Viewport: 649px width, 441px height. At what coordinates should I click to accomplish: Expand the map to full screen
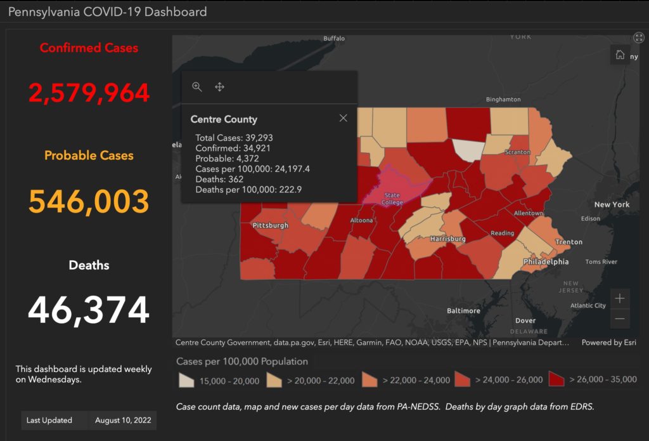[x=638, y=39]
